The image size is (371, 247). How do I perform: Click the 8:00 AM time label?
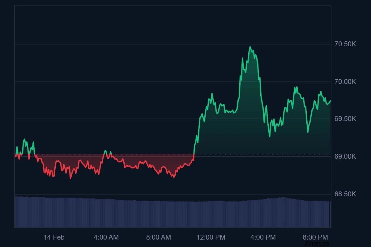point(158,237)
